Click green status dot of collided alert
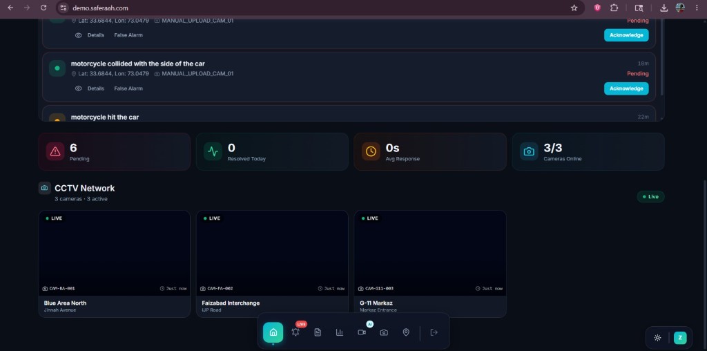 tap(57, 68)
